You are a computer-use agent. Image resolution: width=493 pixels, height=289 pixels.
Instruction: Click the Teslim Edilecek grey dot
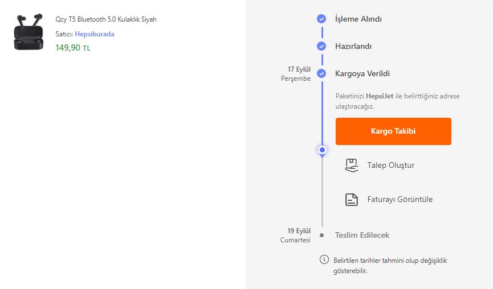(321, 235)
